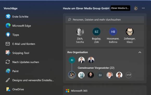Click the Erste Schritte text label
The height and width of the screenshot is (95, 151).
[x=20, y=17]
